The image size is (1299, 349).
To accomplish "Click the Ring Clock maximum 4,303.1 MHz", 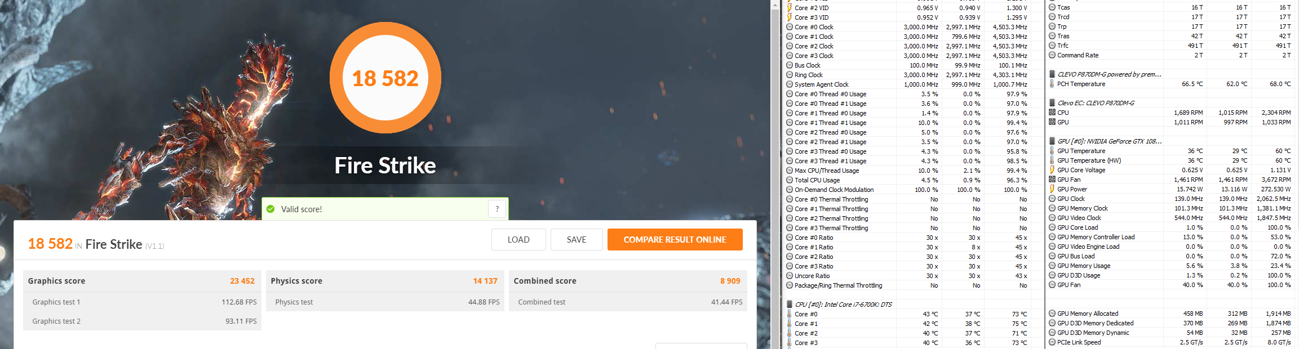I will pos(1010,75).
